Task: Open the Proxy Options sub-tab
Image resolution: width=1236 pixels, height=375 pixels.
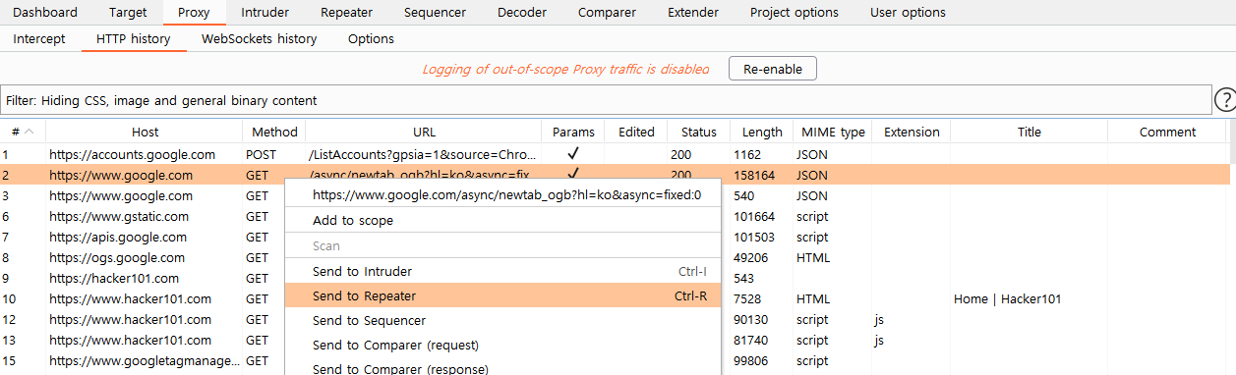Action: [371, 39]
